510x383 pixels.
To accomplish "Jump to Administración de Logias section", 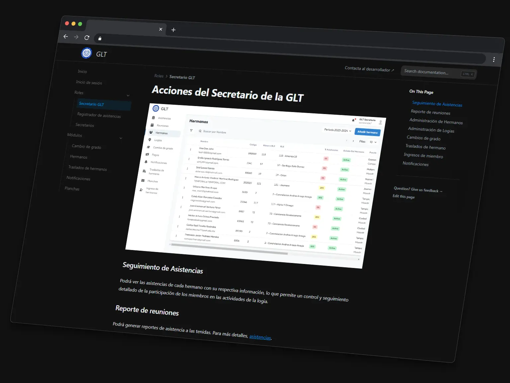I will [x=431, y=130].
